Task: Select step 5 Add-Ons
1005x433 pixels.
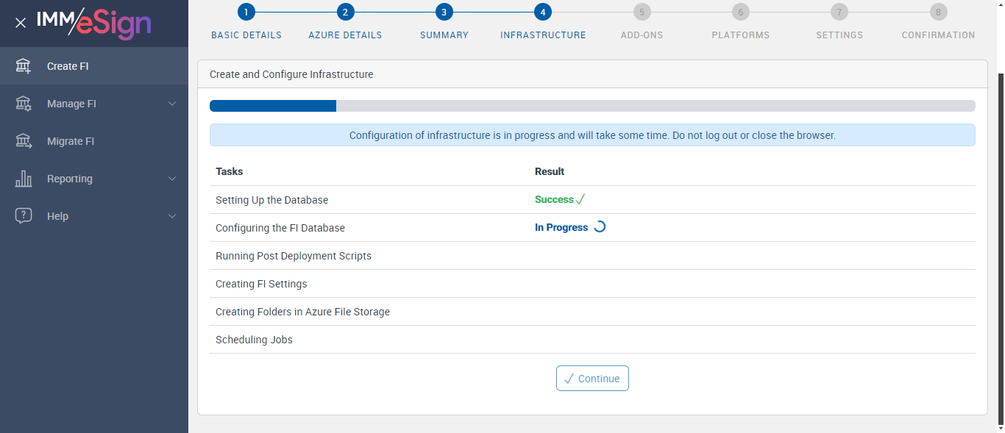Action: click(642, 12)
